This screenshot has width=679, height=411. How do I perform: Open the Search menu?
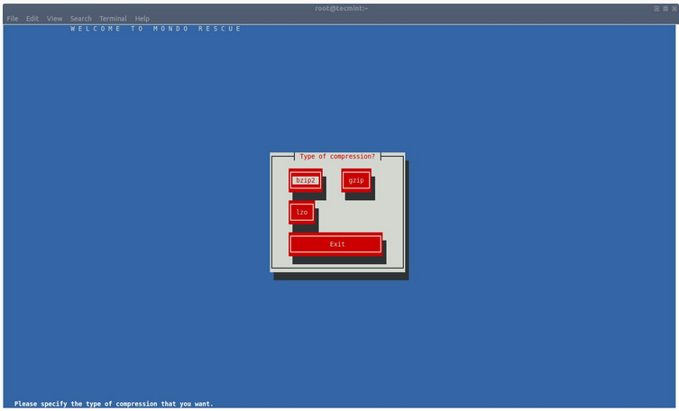(x=81, y=18)
